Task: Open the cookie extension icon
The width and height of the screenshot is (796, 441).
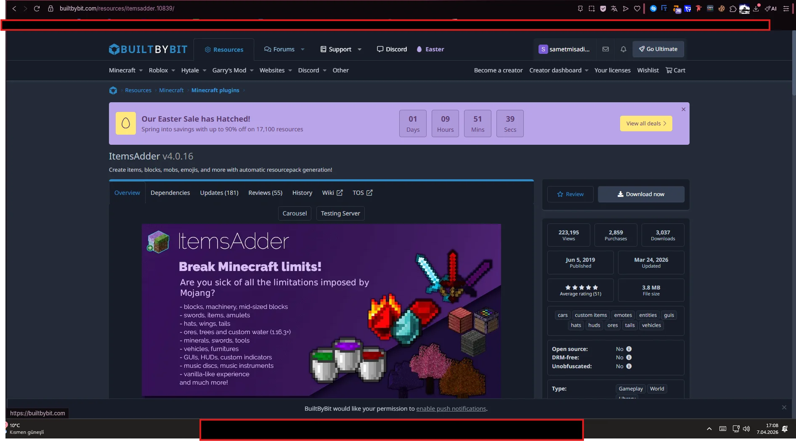Action: click(x=722, y=8)
